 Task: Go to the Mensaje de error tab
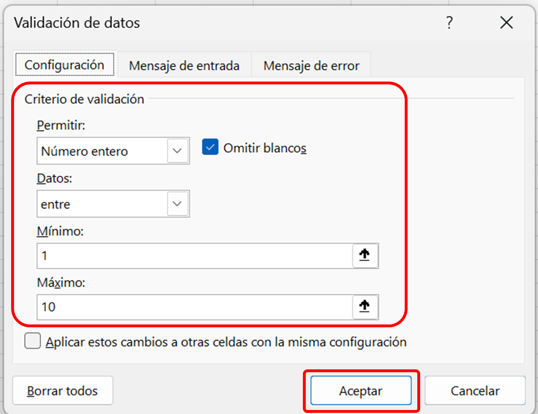(x=311, y=66)
